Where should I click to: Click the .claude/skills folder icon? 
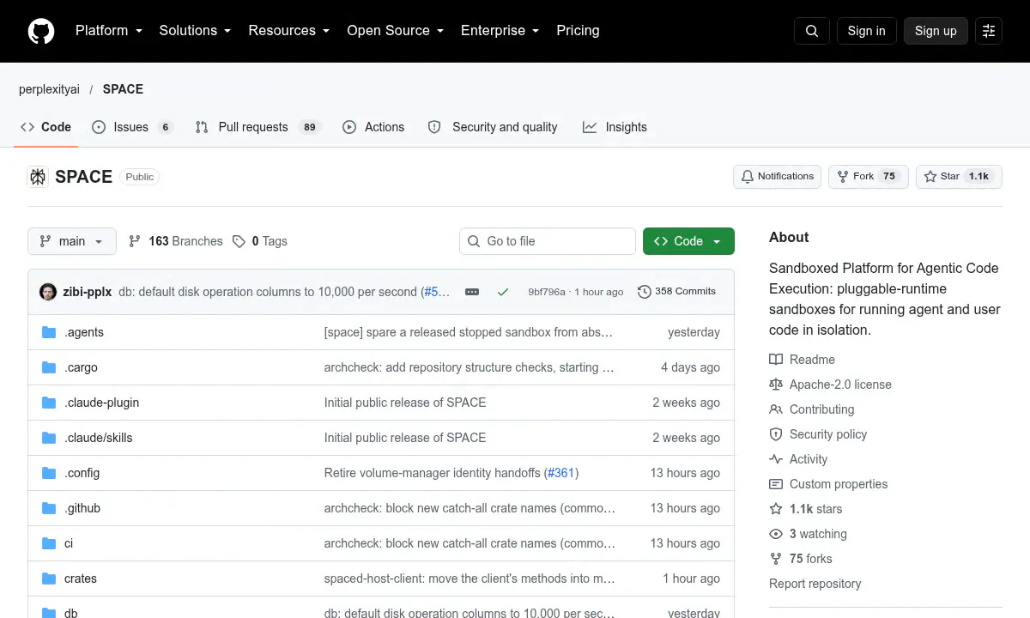click(x=49, y=438)
